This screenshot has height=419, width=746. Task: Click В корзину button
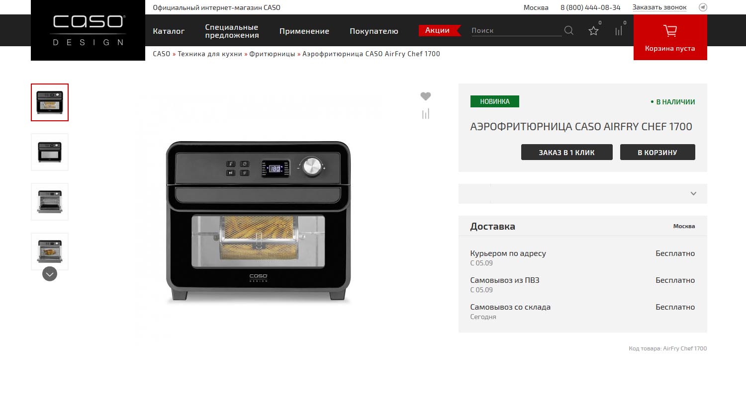pyautogui.click(x=657, y=152)
